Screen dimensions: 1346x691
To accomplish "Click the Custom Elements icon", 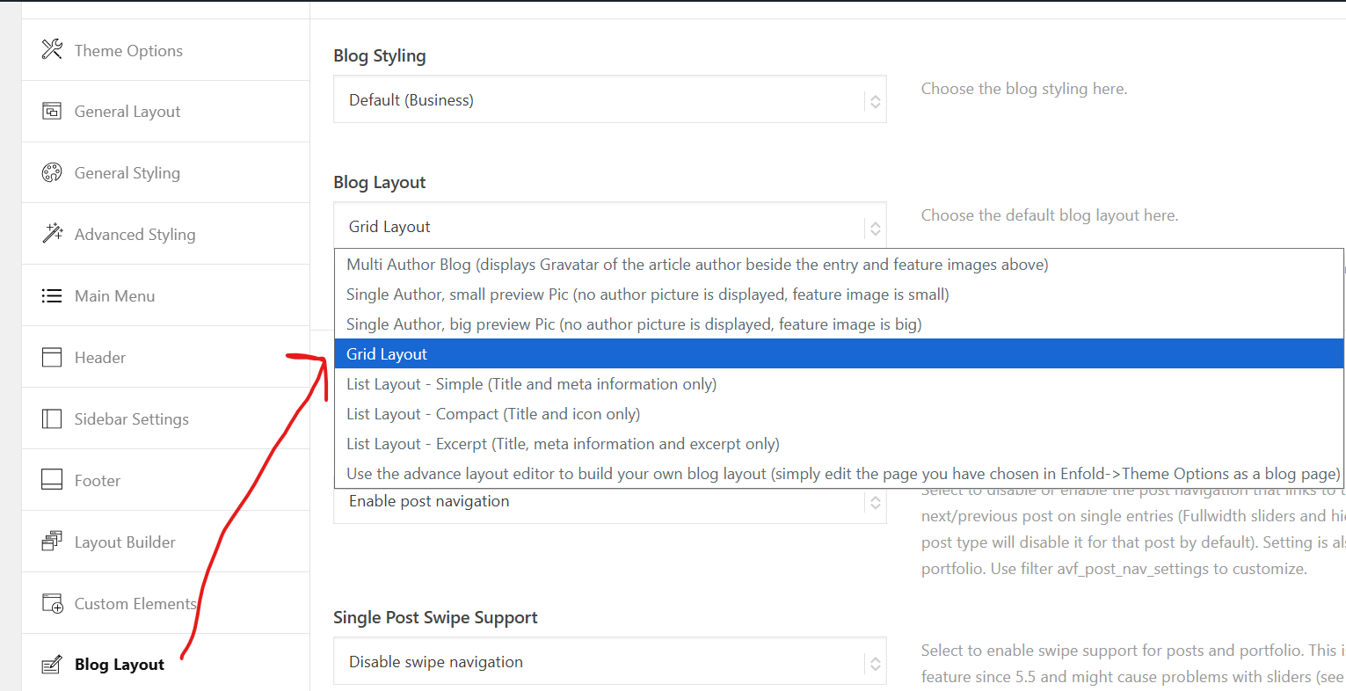I will pyautogui.click(x=52, y=603).
